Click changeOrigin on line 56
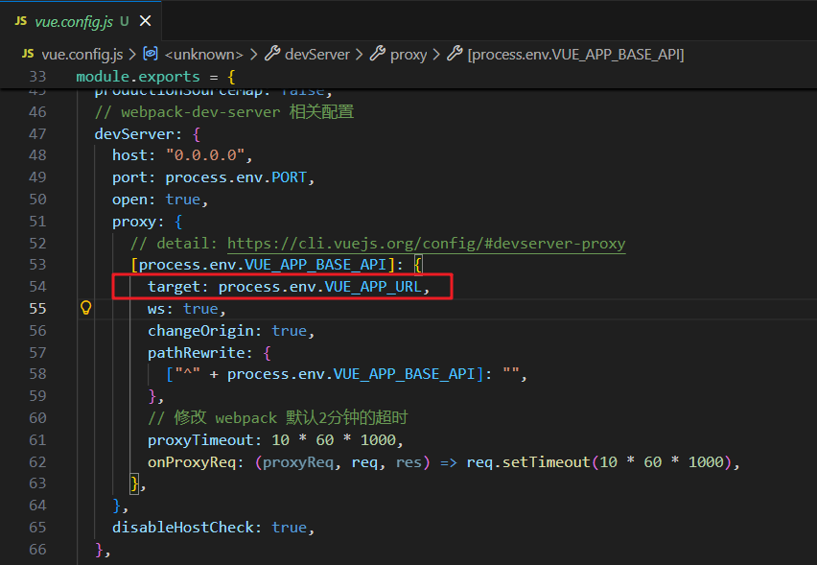 (200, 331)
